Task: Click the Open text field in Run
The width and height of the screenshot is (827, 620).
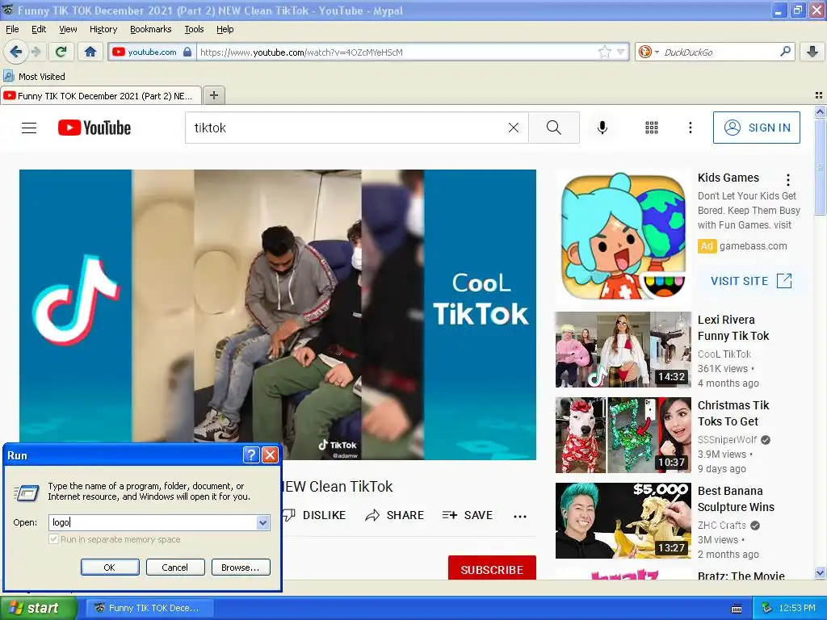Action: tap(153, 522)
